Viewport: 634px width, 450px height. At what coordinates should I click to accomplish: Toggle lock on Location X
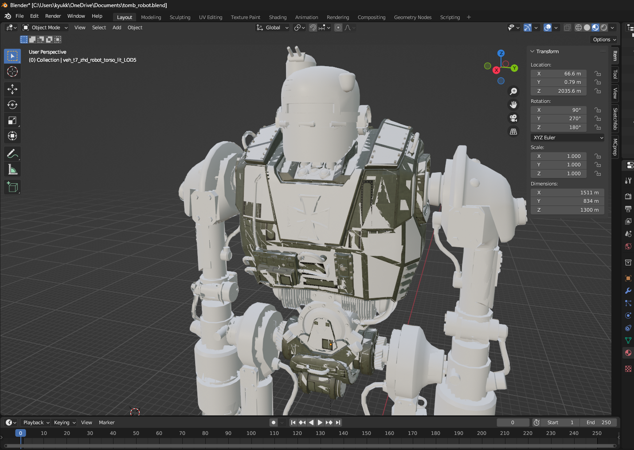(598, 74)
